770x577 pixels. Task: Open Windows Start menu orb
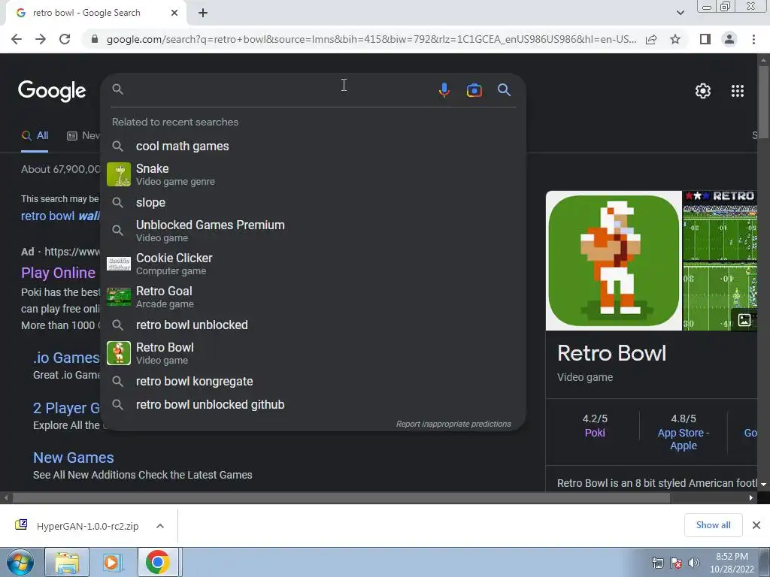[20, 562]
